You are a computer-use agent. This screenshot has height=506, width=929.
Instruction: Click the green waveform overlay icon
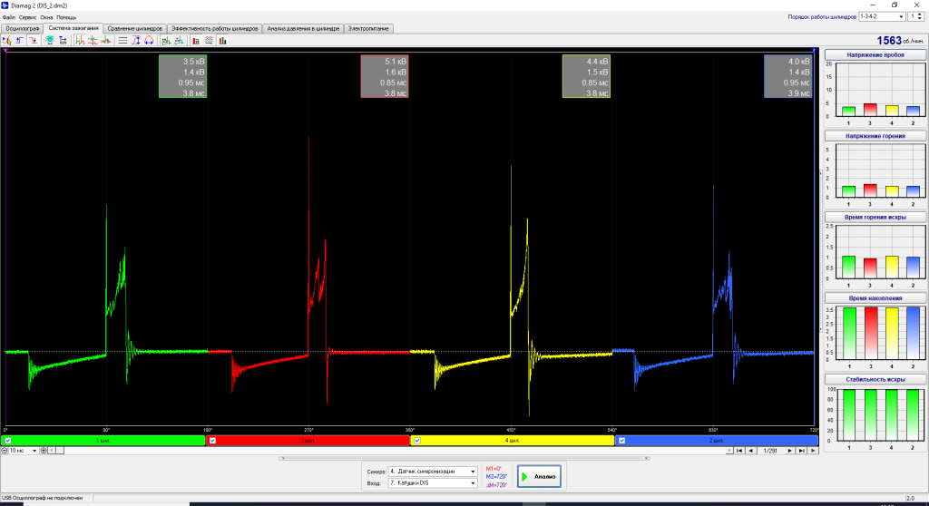point(80,40)
